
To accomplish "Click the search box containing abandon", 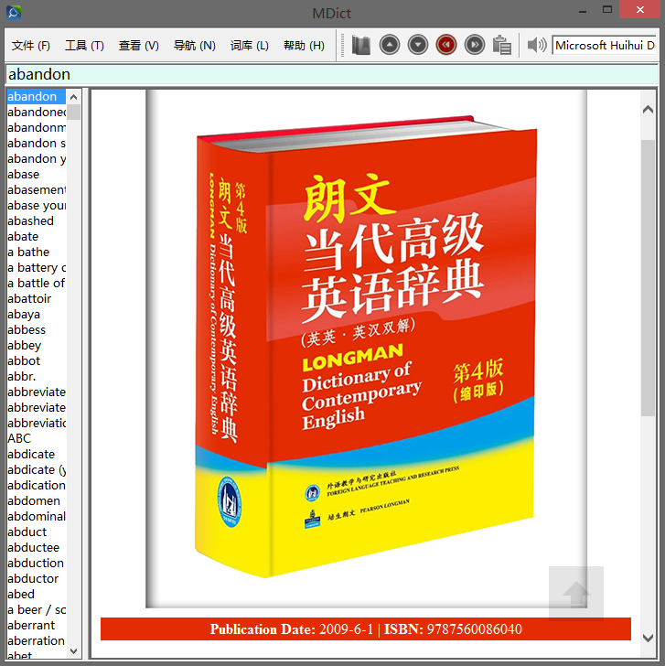I will [332, 74].
